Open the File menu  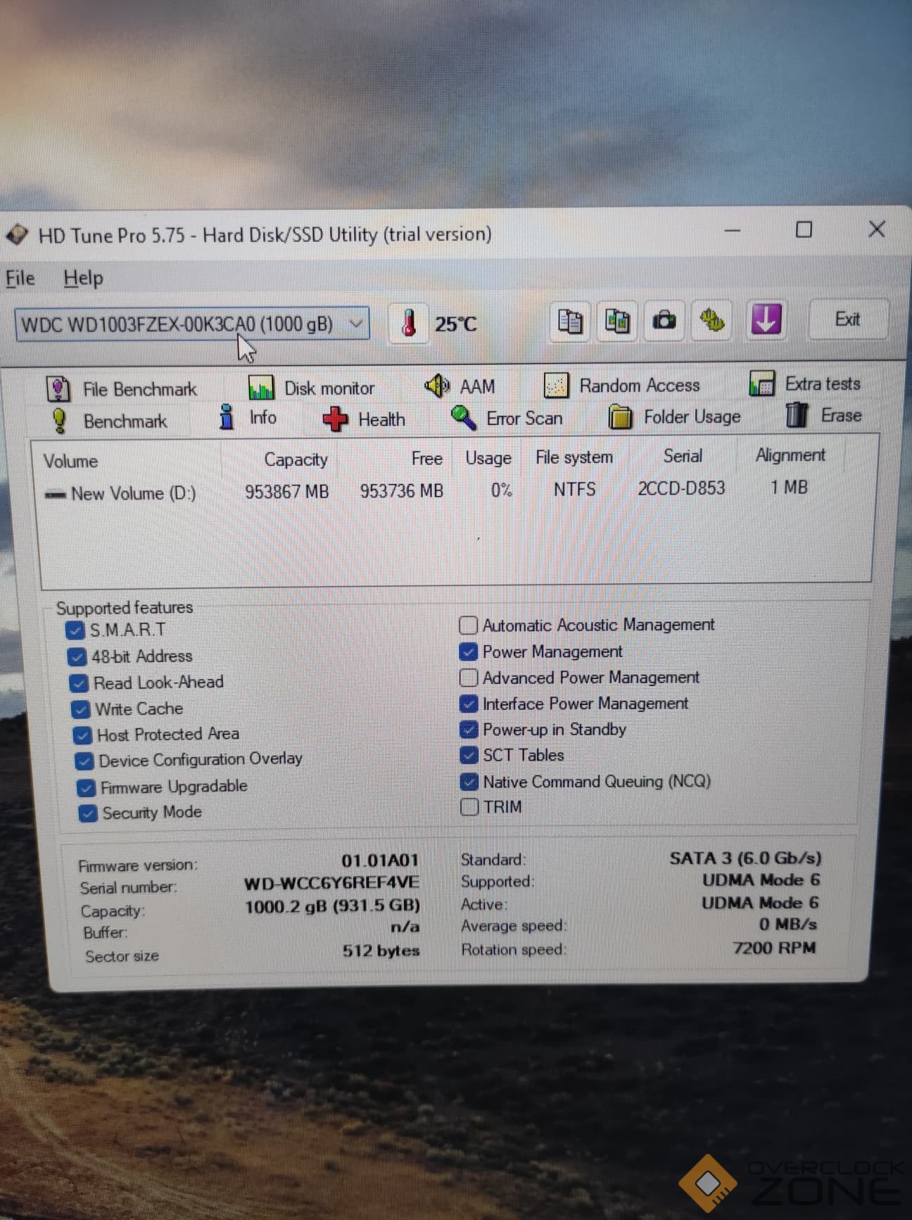20,279
